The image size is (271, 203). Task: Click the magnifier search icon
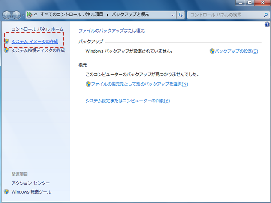click(x=266, y=15)
